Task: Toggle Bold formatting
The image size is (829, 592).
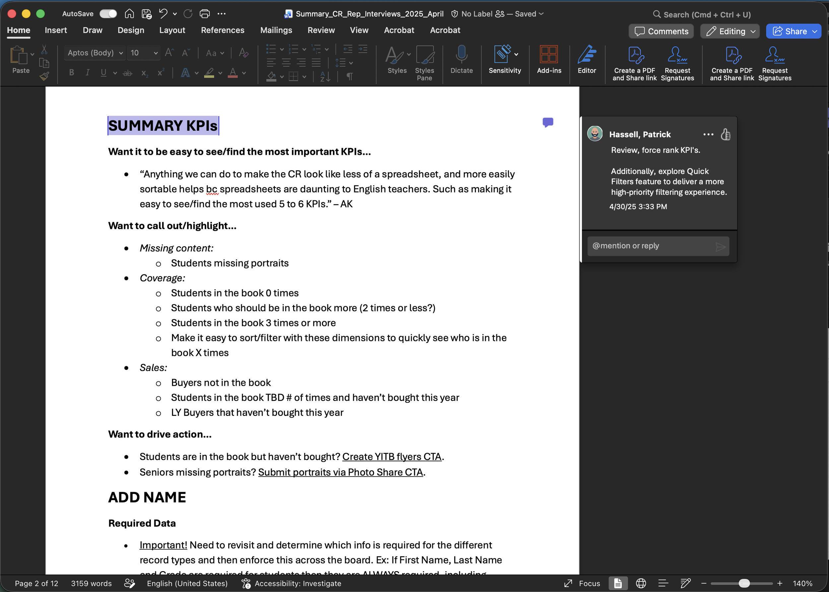Action: 71,73
